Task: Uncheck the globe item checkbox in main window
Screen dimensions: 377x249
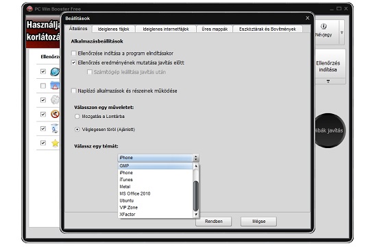Action: tap(43, 71)
